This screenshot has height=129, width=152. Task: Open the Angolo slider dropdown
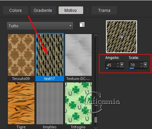[122, 65]
